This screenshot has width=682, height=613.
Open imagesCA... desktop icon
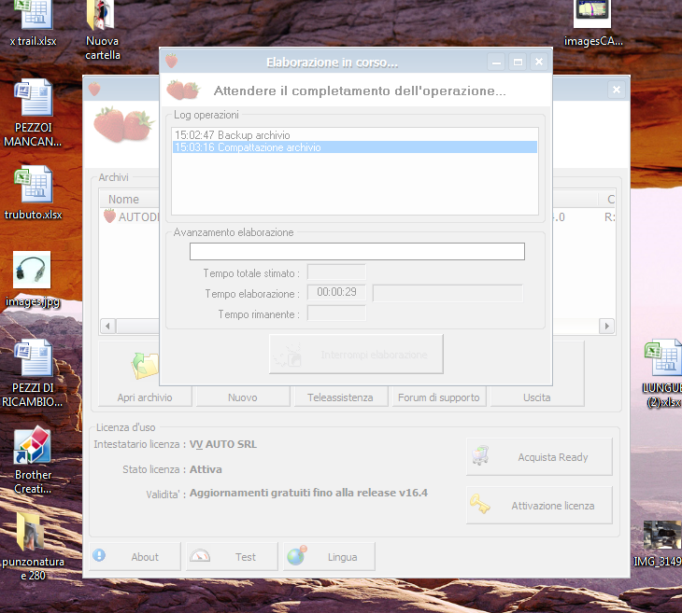(x=593, y=24)
